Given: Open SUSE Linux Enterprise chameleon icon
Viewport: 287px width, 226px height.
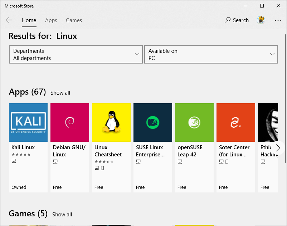Looking at the screenshot, I should click(x=153, y=122).
